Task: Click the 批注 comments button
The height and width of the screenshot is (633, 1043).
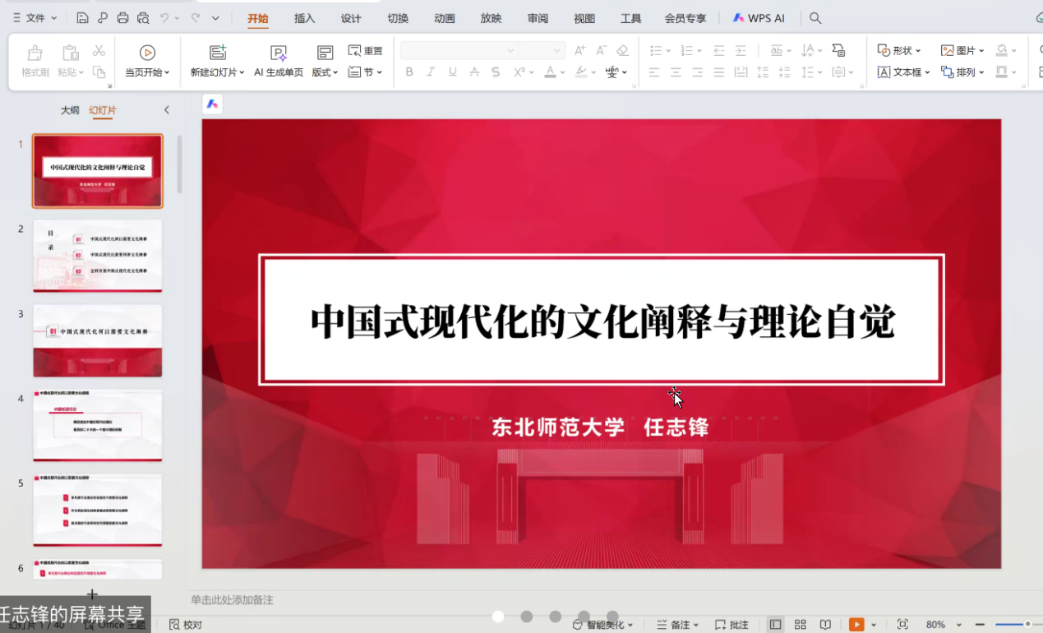Action: click(731, 625)
